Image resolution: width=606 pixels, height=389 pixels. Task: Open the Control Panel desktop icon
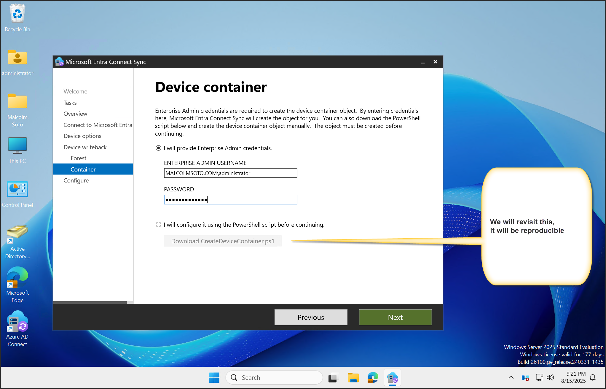pos(17,190)
